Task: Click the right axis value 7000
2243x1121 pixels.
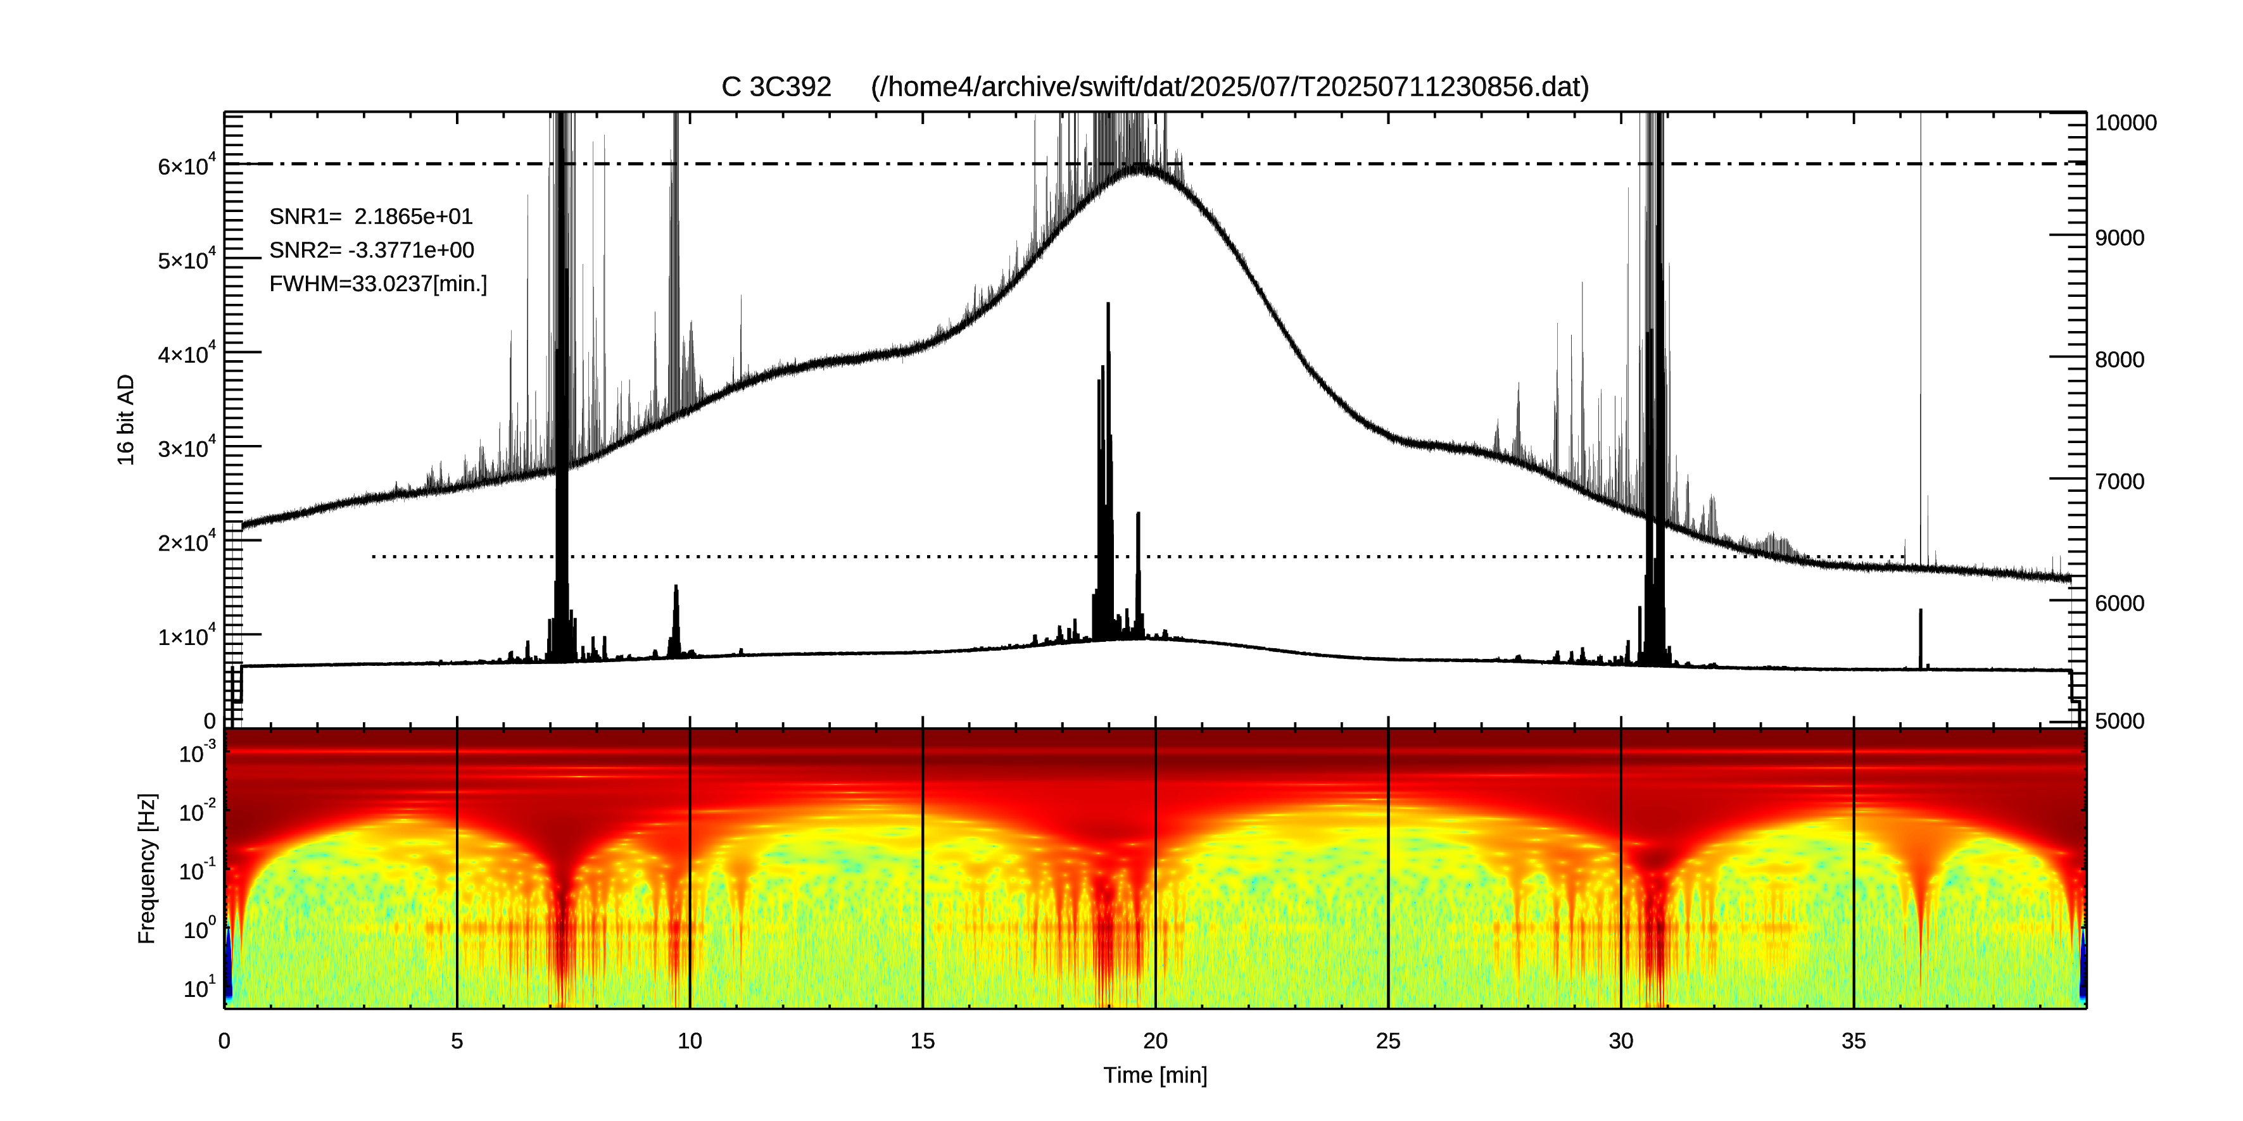Action: pyautogui.click(x=2120, y=481)
